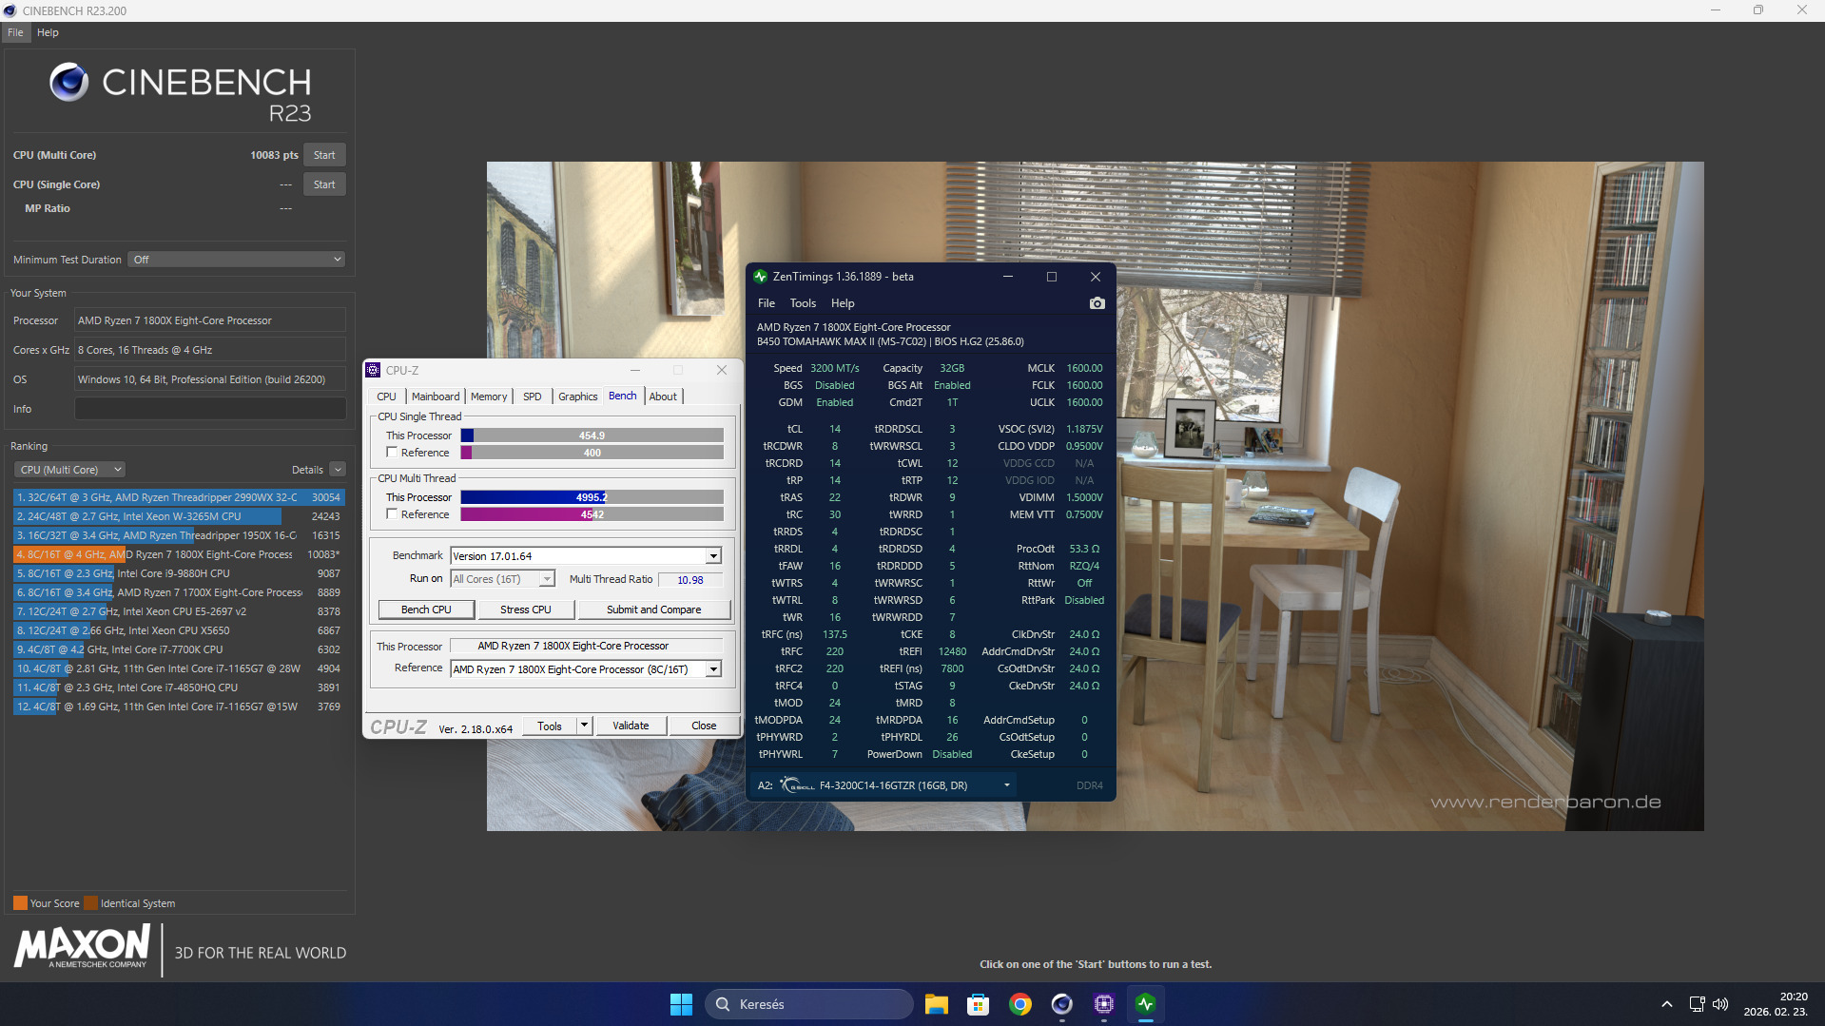The height and width of the screenshot is (1026, 1825).
Task: Switch to CPU-Z SPD tab
Action: click(533, 397)
